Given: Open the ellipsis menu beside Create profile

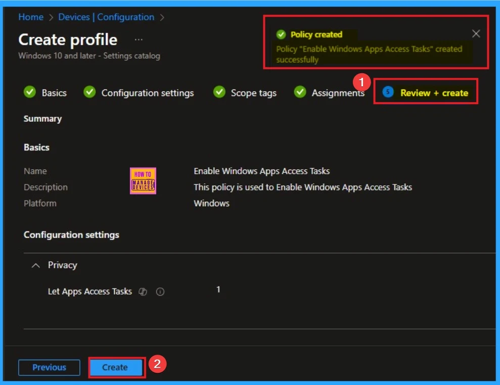Looking at the screenshot, I should coord(139,39).
